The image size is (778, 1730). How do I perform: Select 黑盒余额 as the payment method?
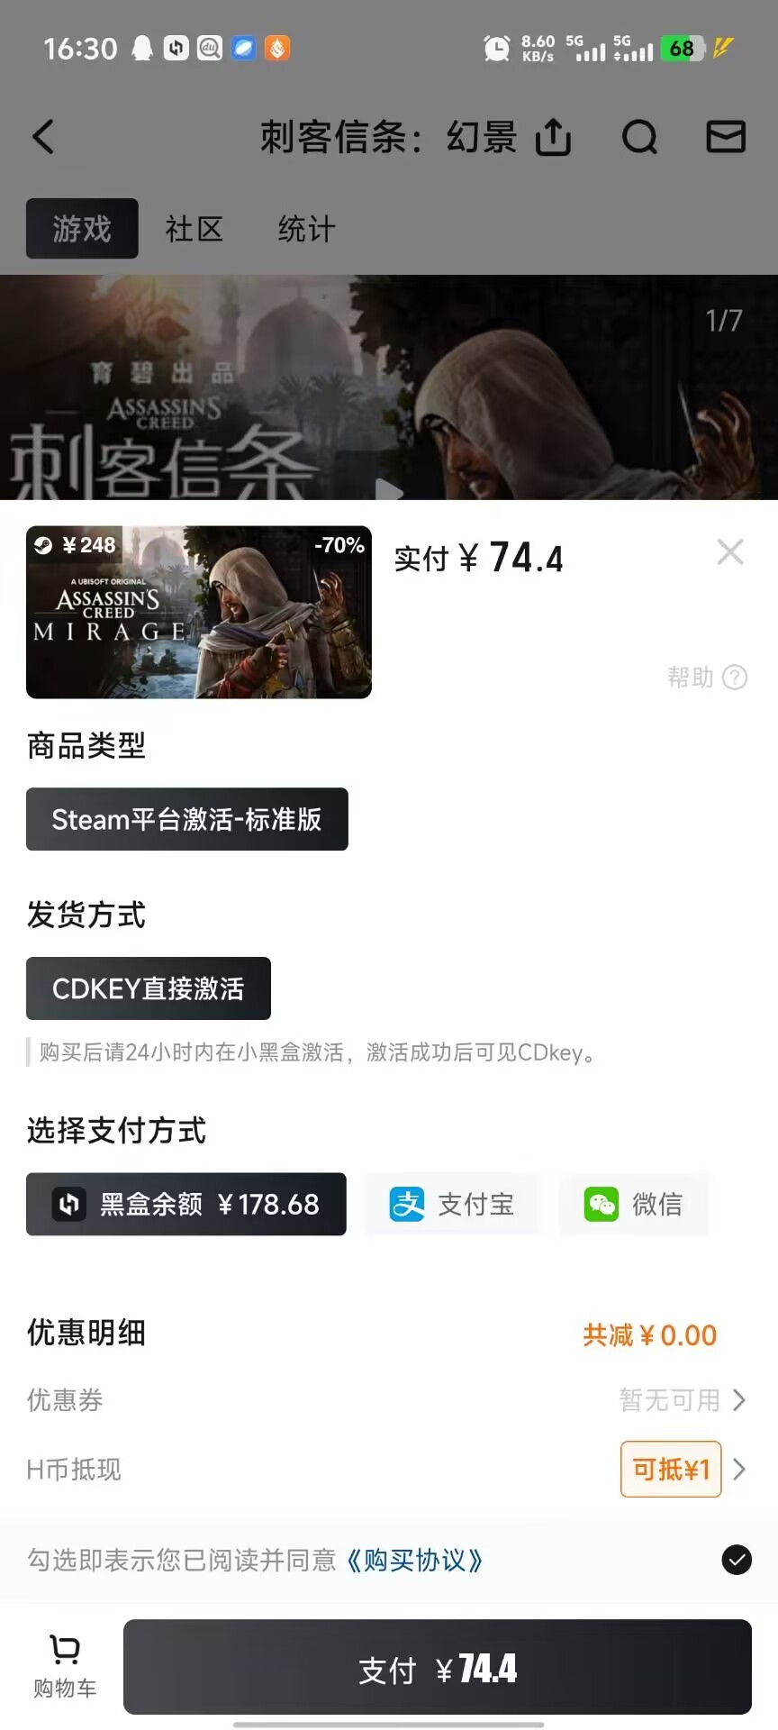tap(186, 1204)
